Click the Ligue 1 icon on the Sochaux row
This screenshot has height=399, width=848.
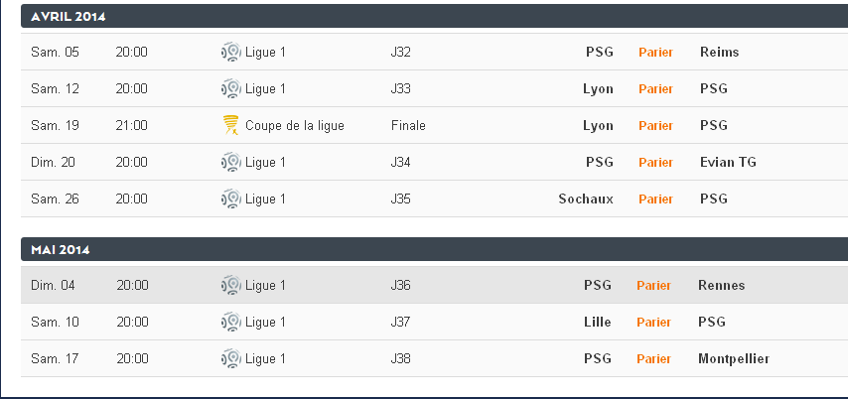click(230, 199)
